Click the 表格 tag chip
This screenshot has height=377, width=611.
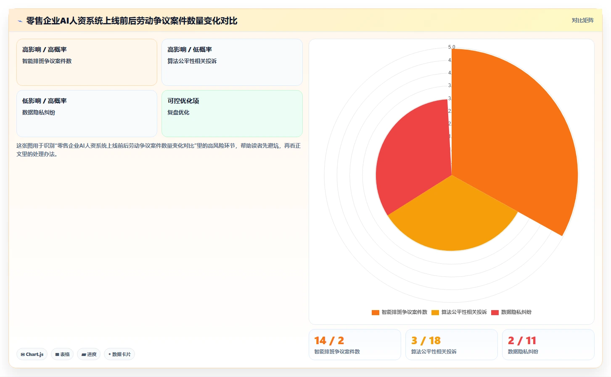(62, 354)
